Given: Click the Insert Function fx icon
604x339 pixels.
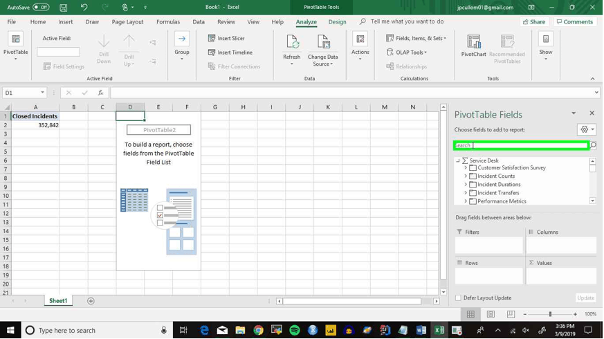Looking at the screenshot, I should pos(100,93).
